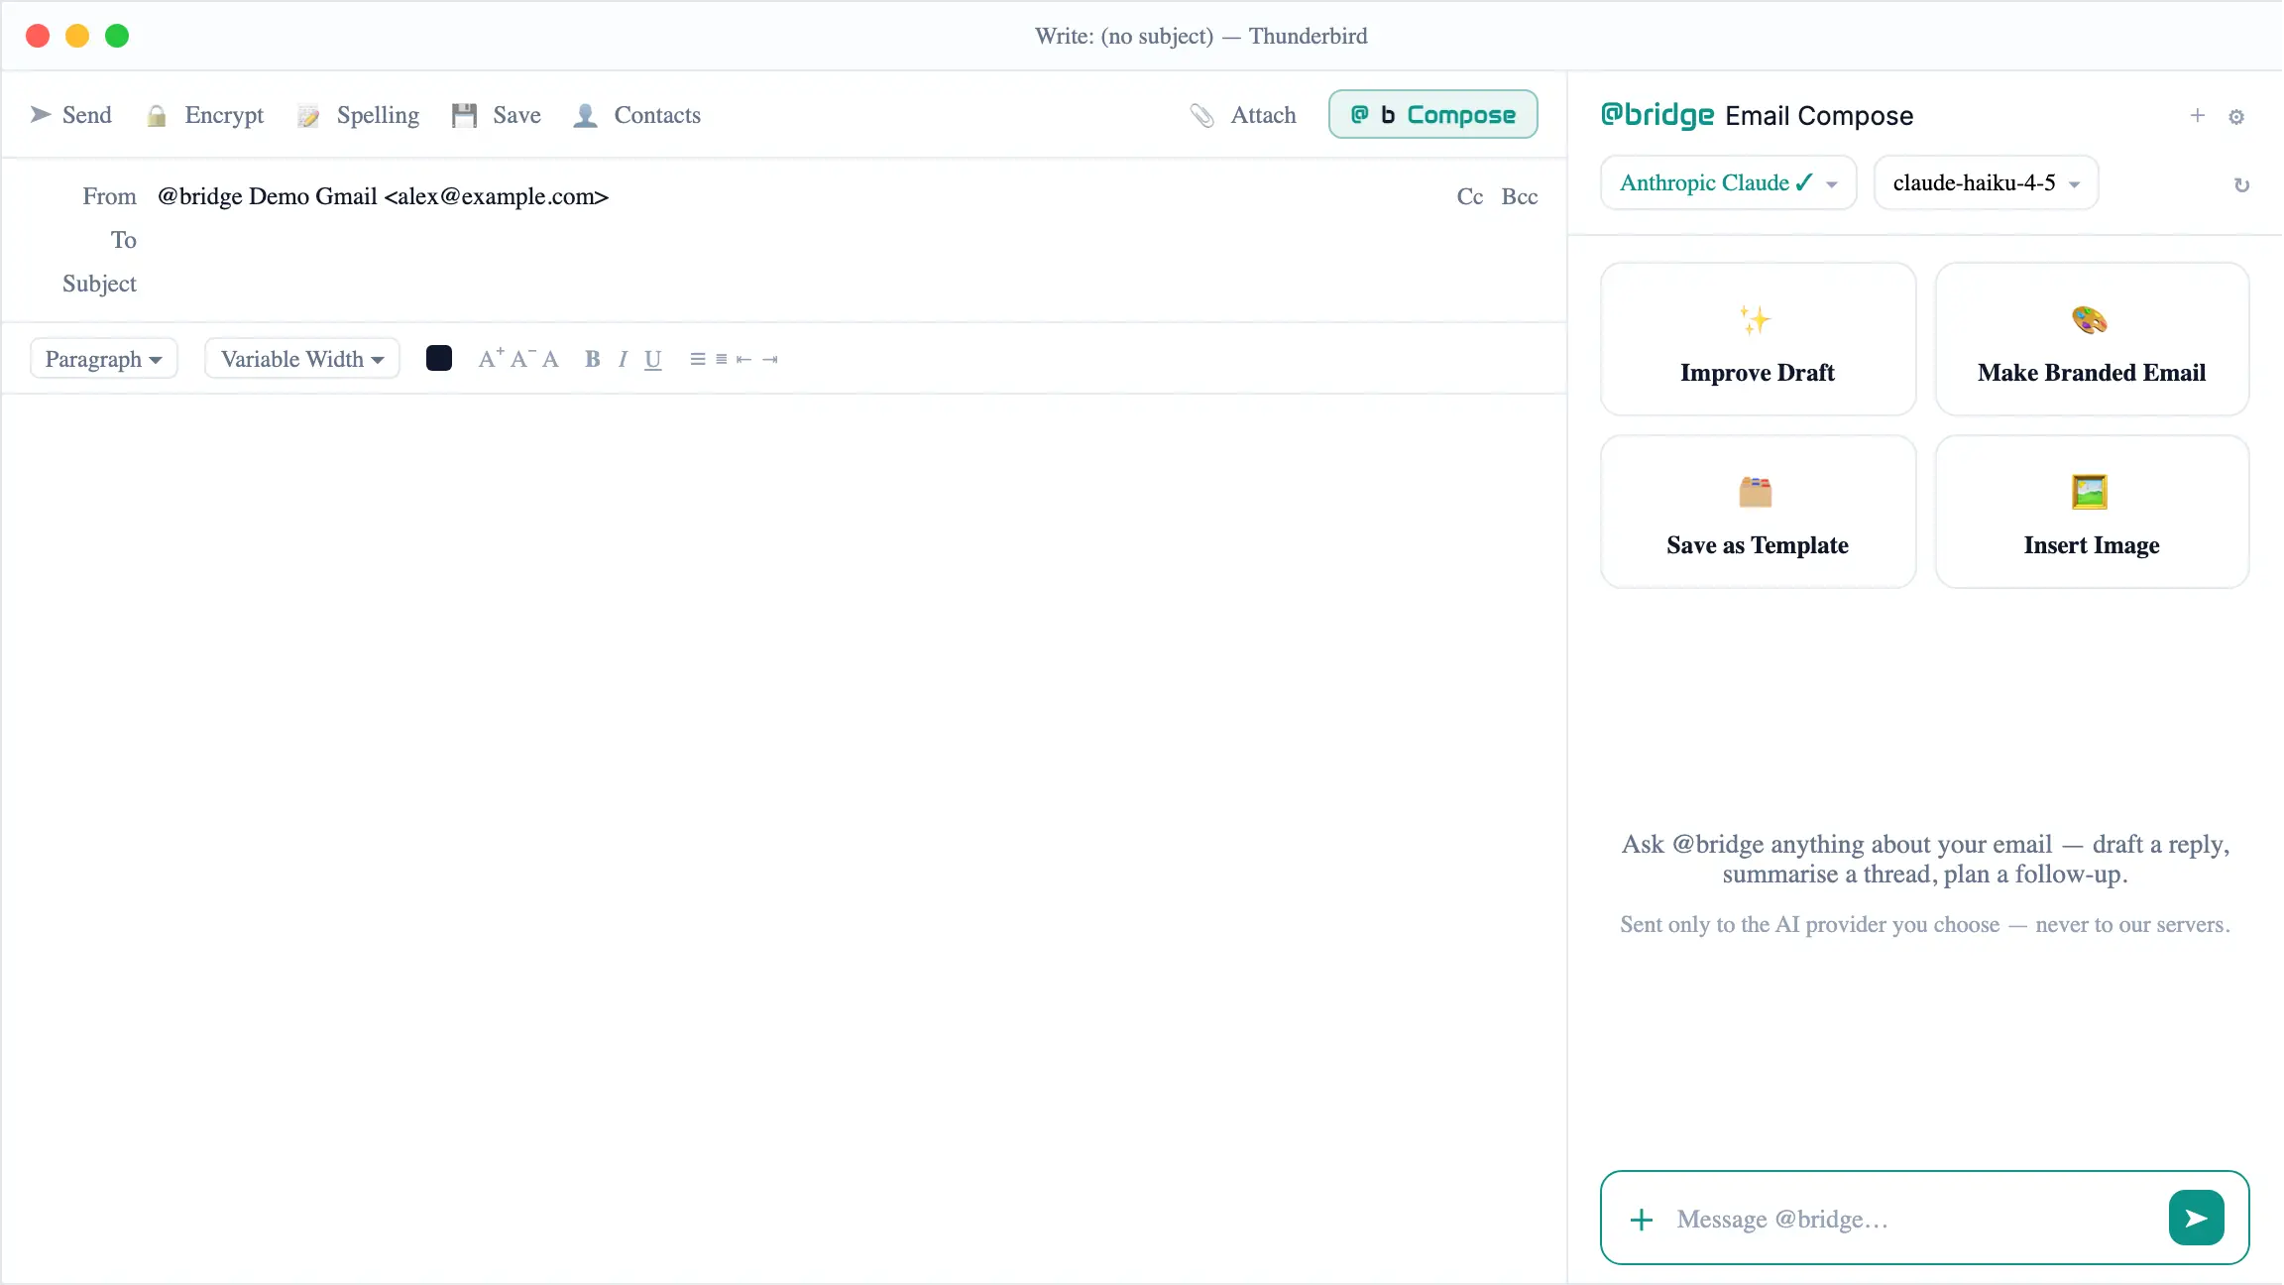This screenshot has height=1285, width=2284.
Task: Show the Cc field
Action: point(1470,196)
